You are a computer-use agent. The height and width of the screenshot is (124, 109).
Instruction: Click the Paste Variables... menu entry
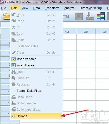coord(37,46)
